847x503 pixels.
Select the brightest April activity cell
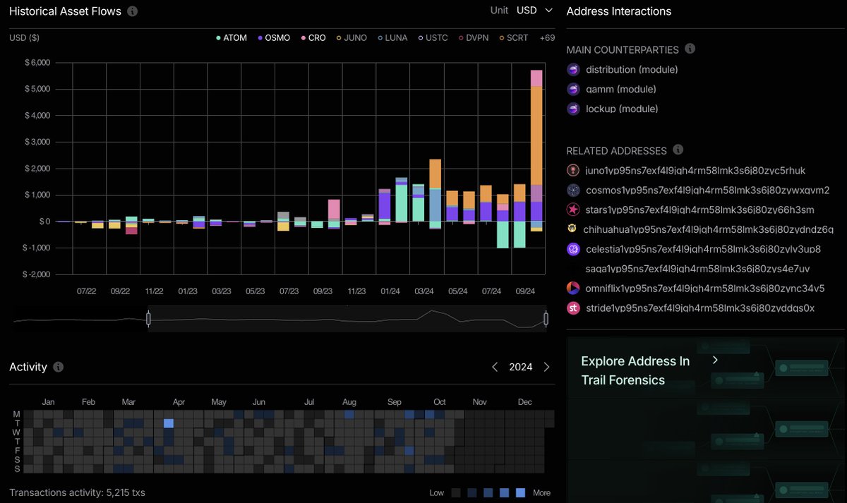[169, 423]
